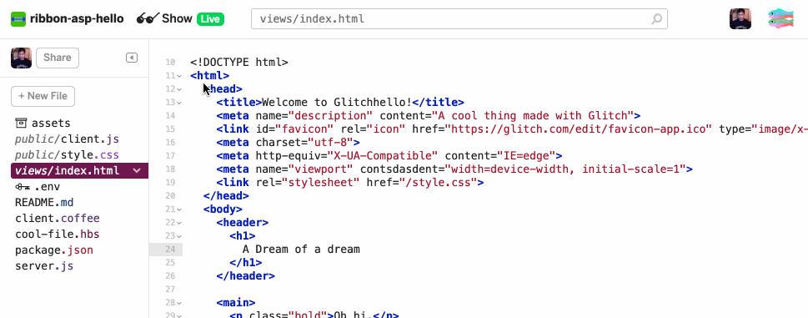
Task: Open package.json file
Action: tap(54, 250)
